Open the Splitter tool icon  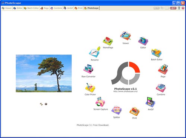click(x=117, y=110)
